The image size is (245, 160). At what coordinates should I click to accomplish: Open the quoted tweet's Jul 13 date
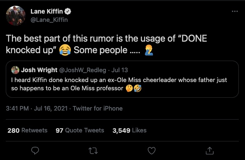point(120,70)
